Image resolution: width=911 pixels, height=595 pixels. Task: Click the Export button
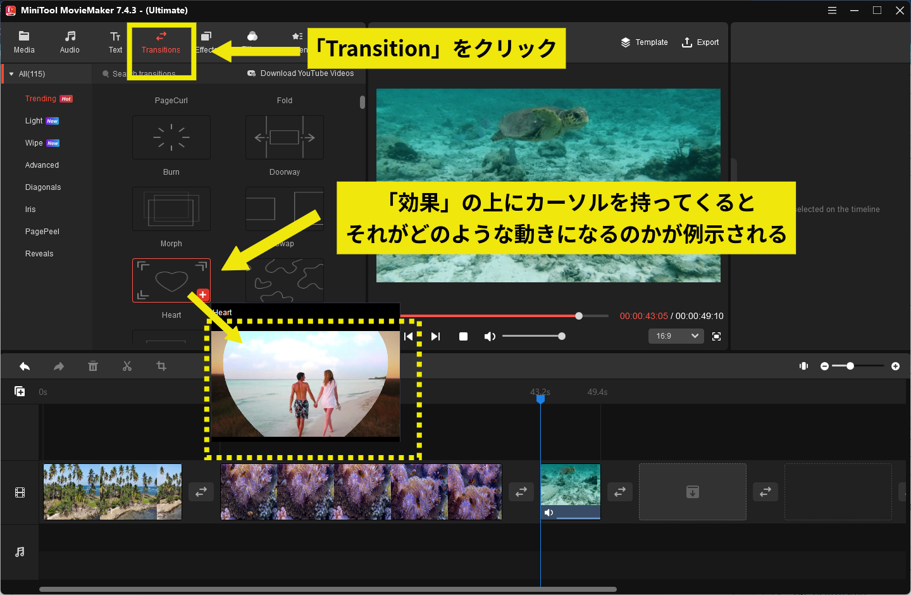click(x=700, y=42)
